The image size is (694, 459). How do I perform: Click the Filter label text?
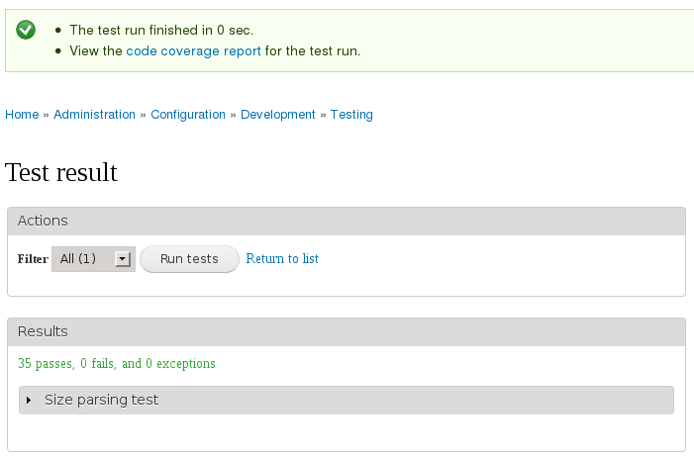click(x=33, y=259)
